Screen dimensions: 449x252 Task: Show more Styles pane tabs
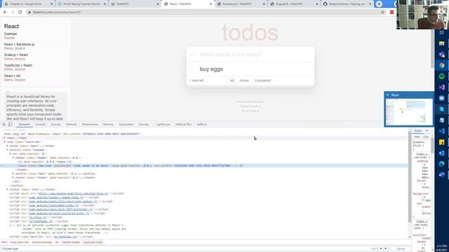click(427, 131)
